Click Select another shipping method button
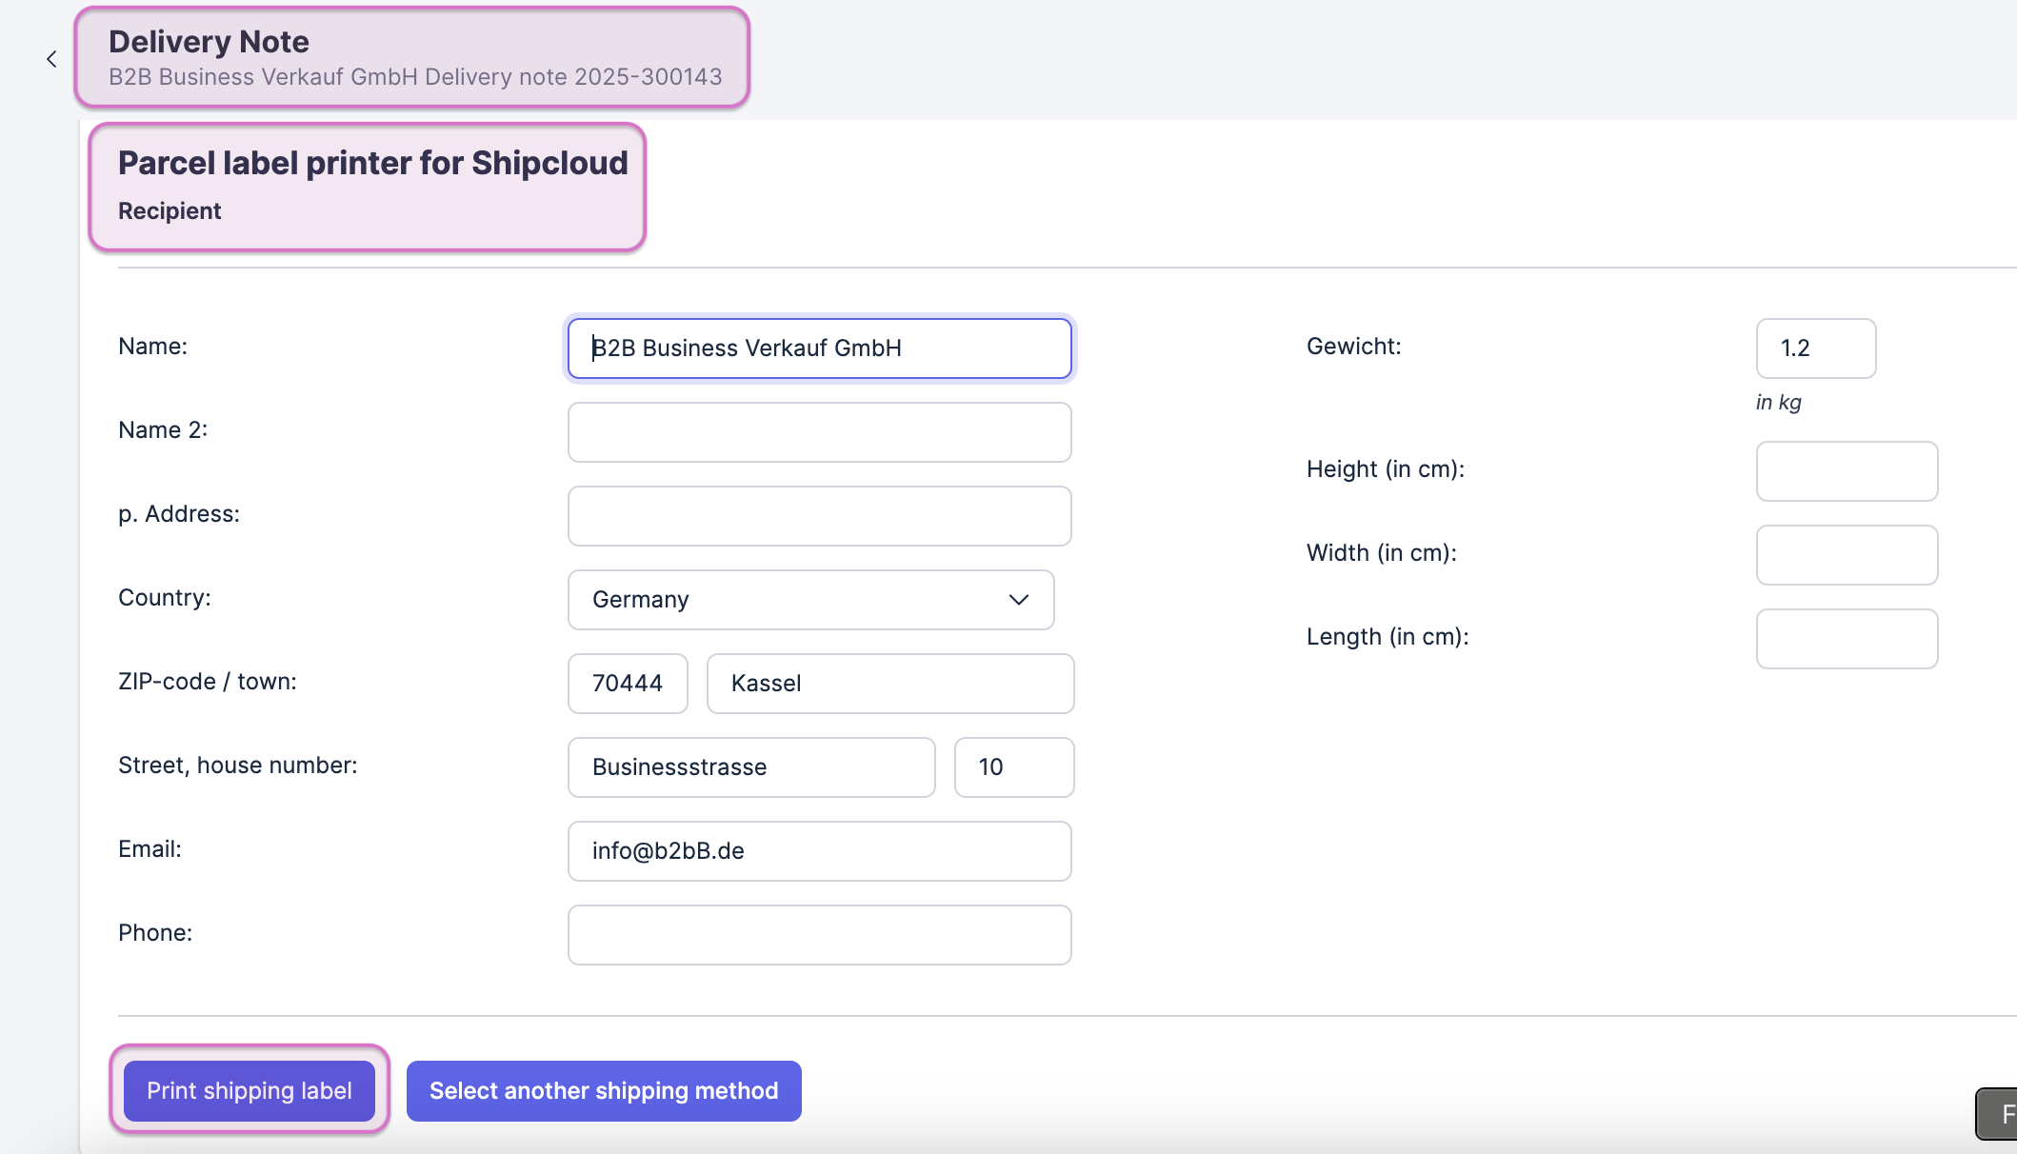 pyautogui.click(x=604, y=1090)
